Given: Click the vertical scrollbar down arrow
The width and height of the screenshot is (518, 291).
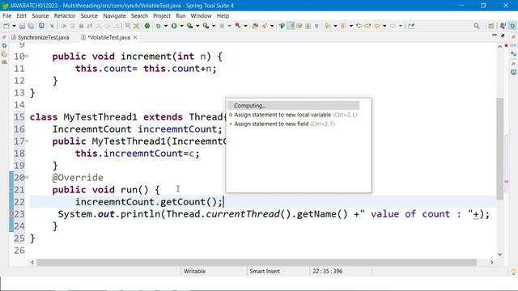Looking at the screenshot, I should pyautogui.click(x=500, y=255).
